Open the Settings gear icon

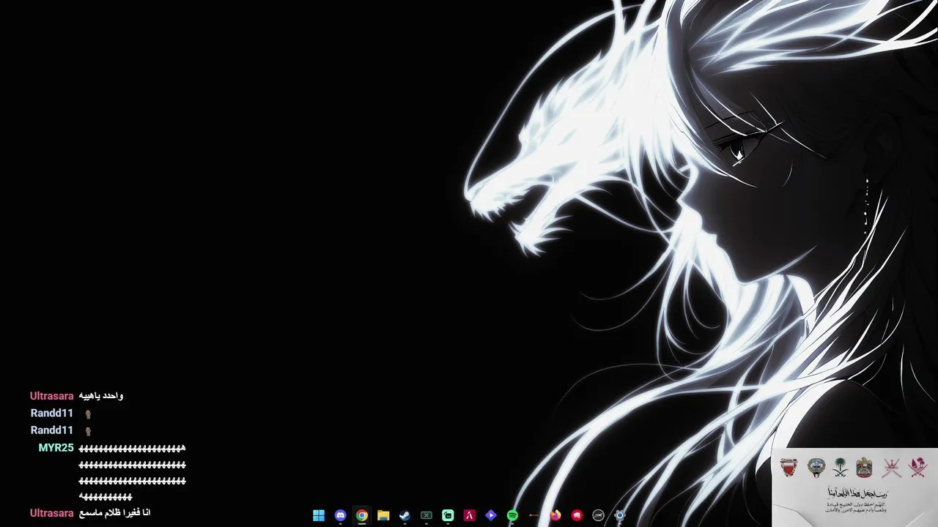(620, 515)
